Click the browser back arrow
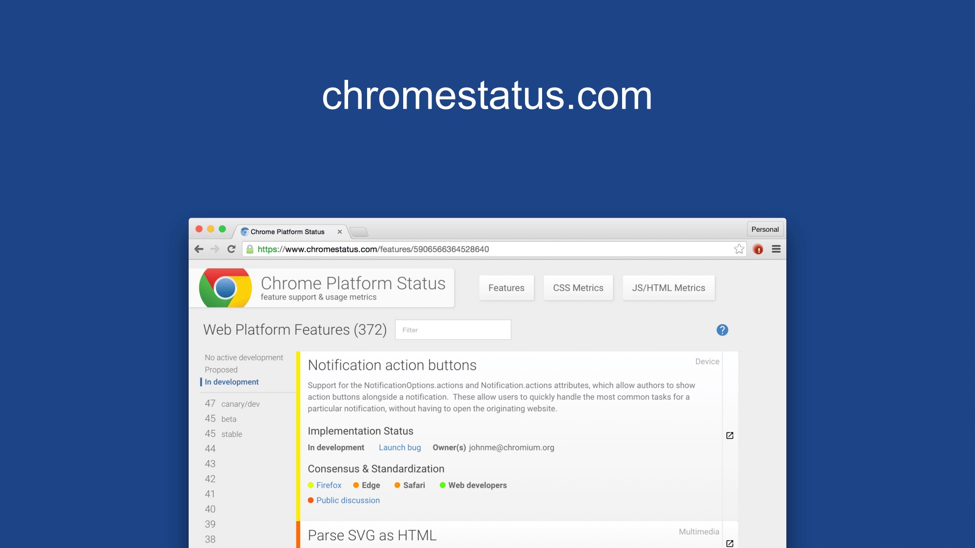Screen dimensions: 975x548 199,249
